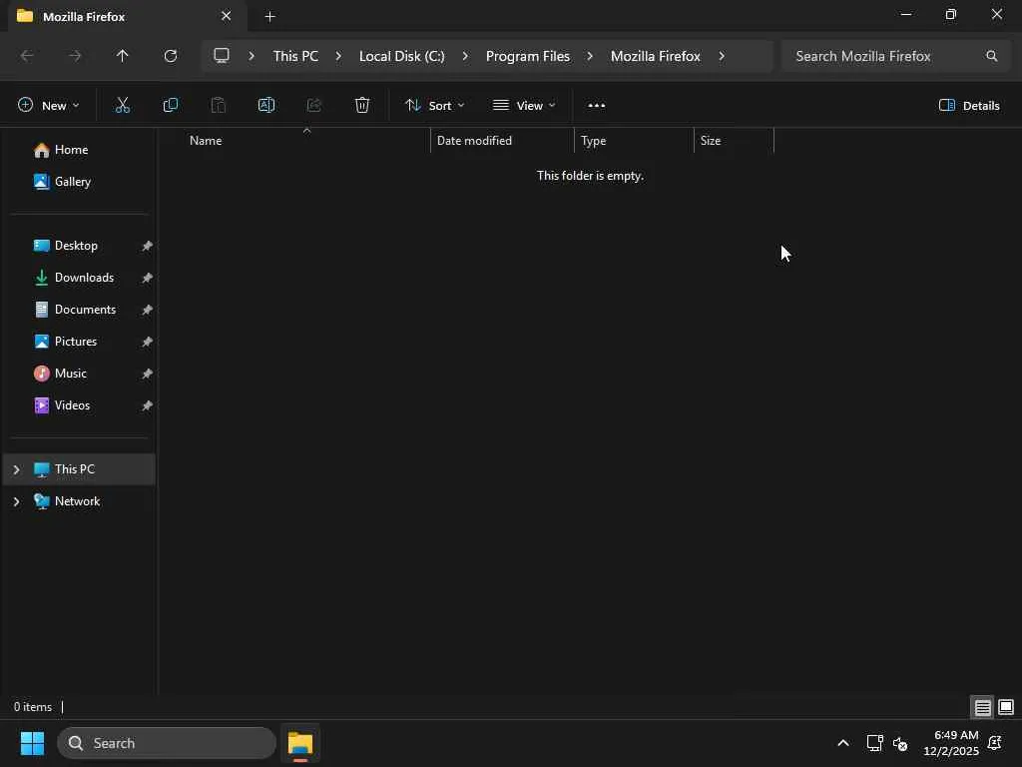1022x767 pixels.
Task: Click the search magnifier icon
Action: [991, 56]
